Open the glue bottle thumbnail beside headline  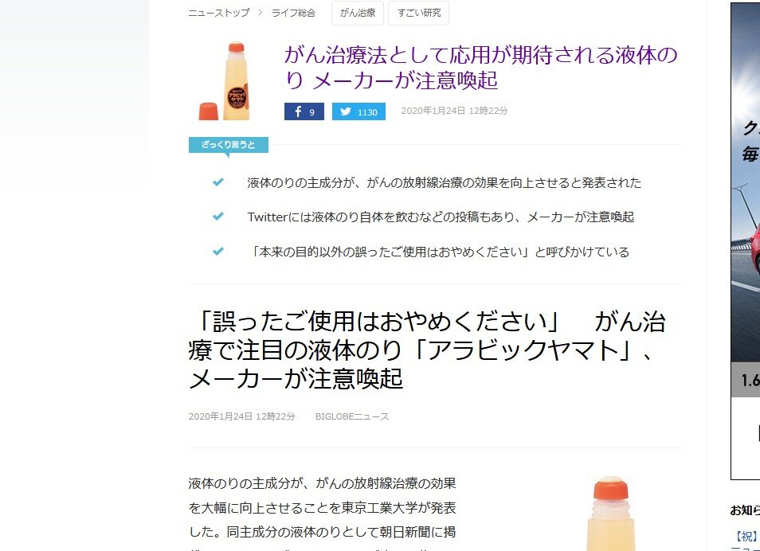pos(225,81)
